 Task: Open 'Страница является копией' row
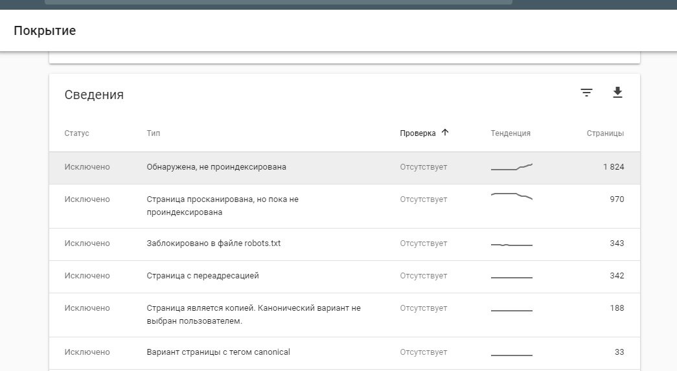pyautogui.click(x=345, y=315)
